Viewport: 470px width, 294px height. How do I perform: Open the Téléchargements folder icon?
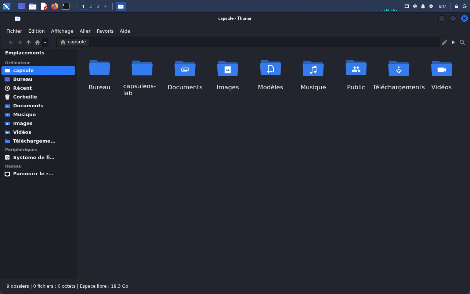(398, 68)
